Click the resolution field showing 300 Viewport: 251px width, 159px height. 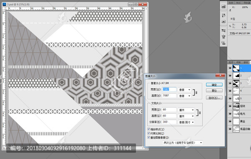pyautogui.click(x=169, y=122)
